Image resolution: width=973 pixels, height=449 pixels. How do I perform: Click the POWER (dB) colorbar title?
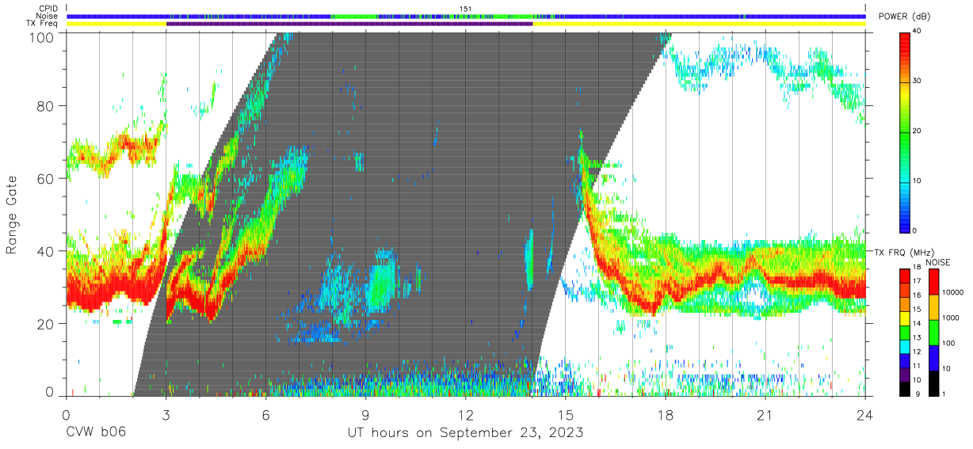pyautogui.click(x=905, y=17)
